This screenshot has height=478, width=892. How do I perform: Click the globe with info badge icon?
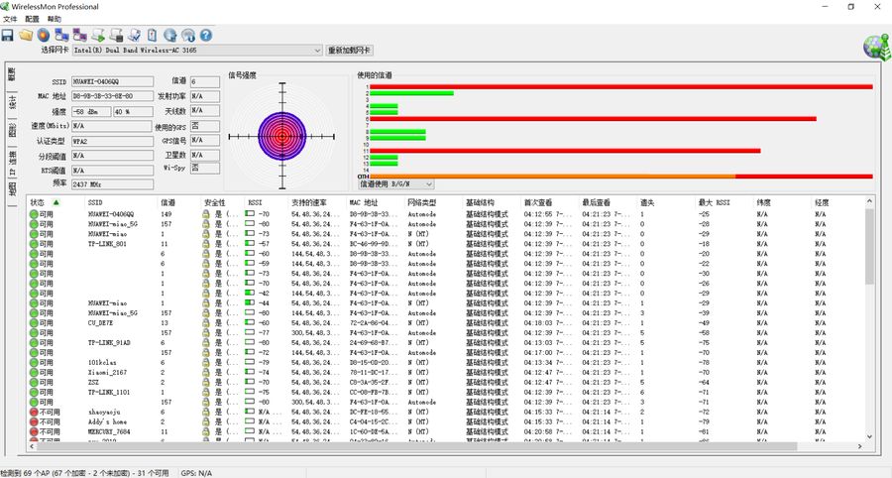[x=188, y=36]
